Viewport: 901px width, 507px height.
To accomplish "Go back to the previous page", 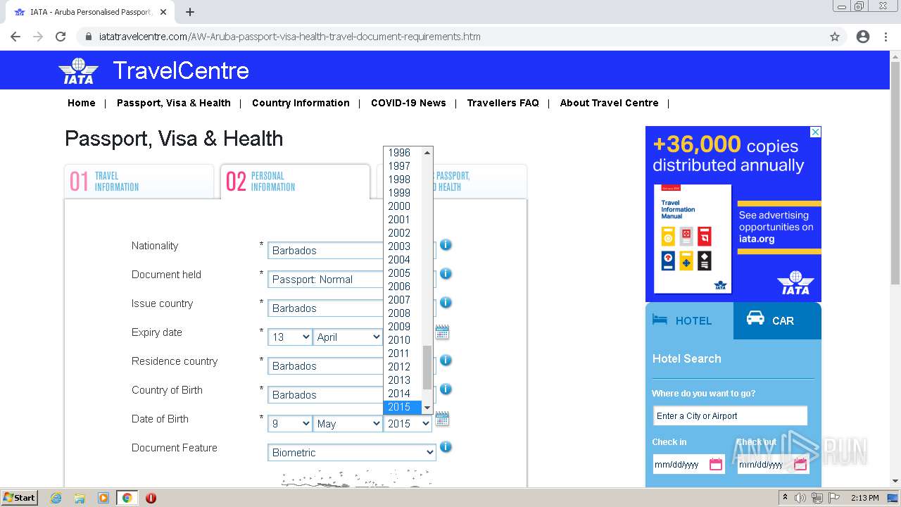I will click(x=15, y=37).
